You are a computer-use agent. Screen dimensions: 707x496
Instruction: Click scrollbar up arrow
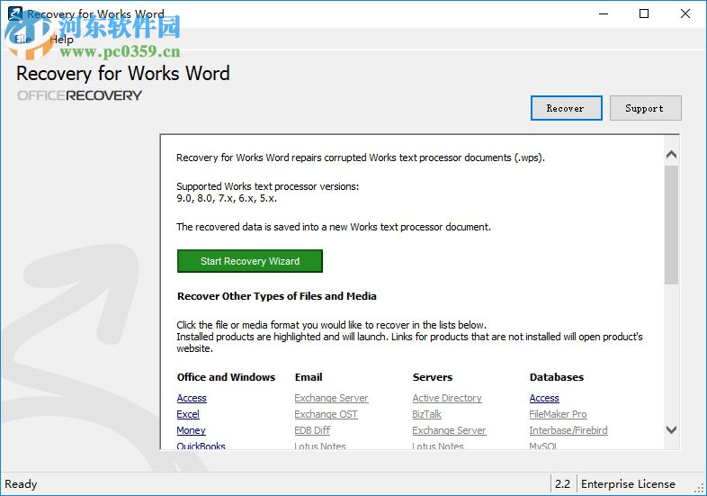click(x=671, y=155)
